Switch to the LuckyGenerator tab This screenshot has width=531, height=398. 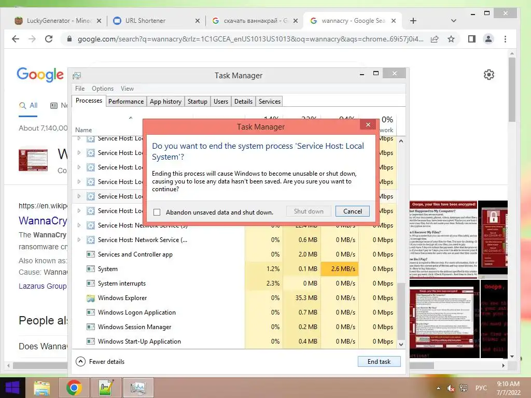[x=58, y=21]
